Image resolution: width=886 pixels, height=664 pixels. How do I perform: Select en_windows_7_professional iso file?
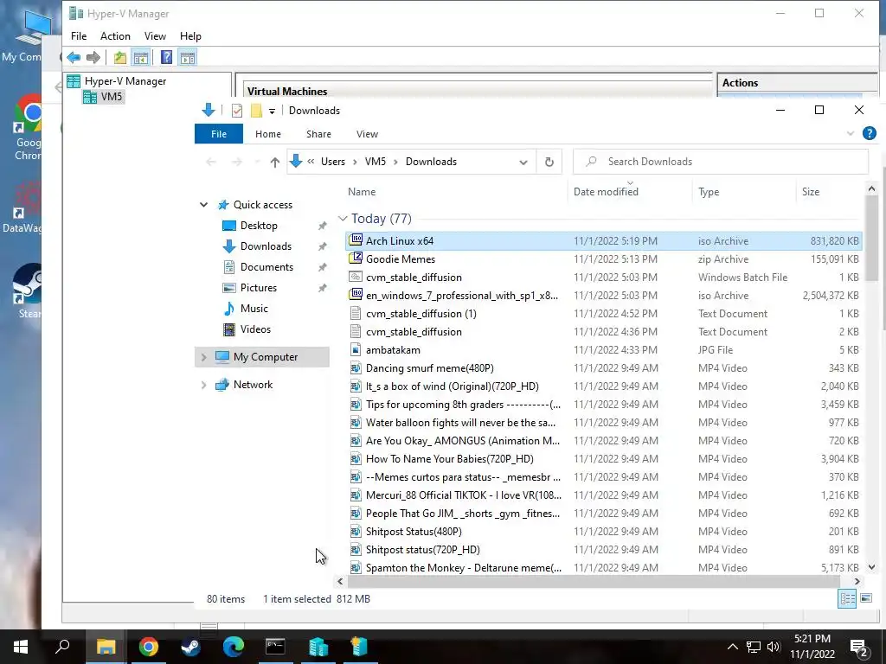click(x=603, y=296)
